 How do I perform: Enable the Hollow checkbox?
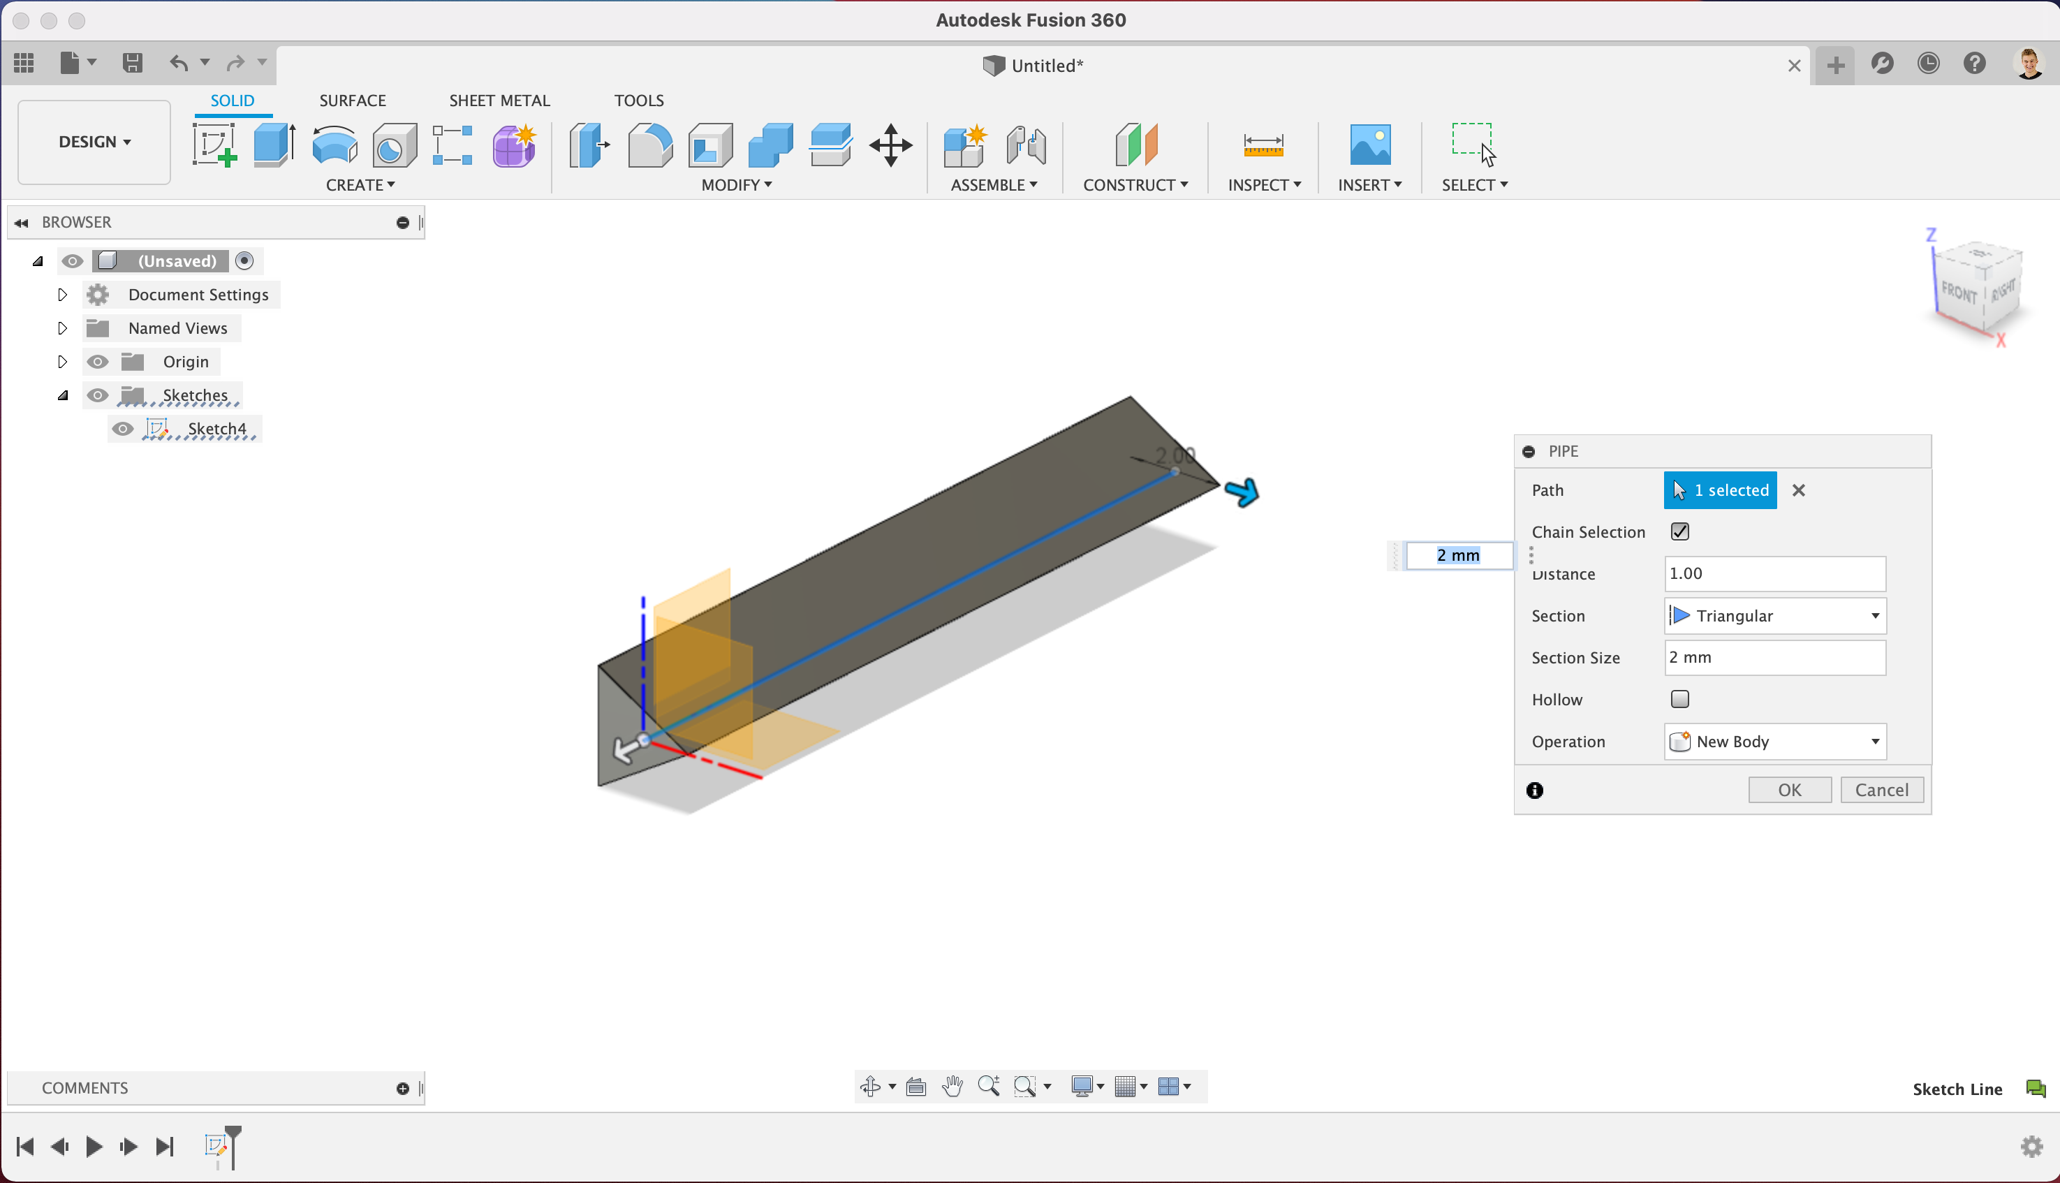(x=1680, y=699)
